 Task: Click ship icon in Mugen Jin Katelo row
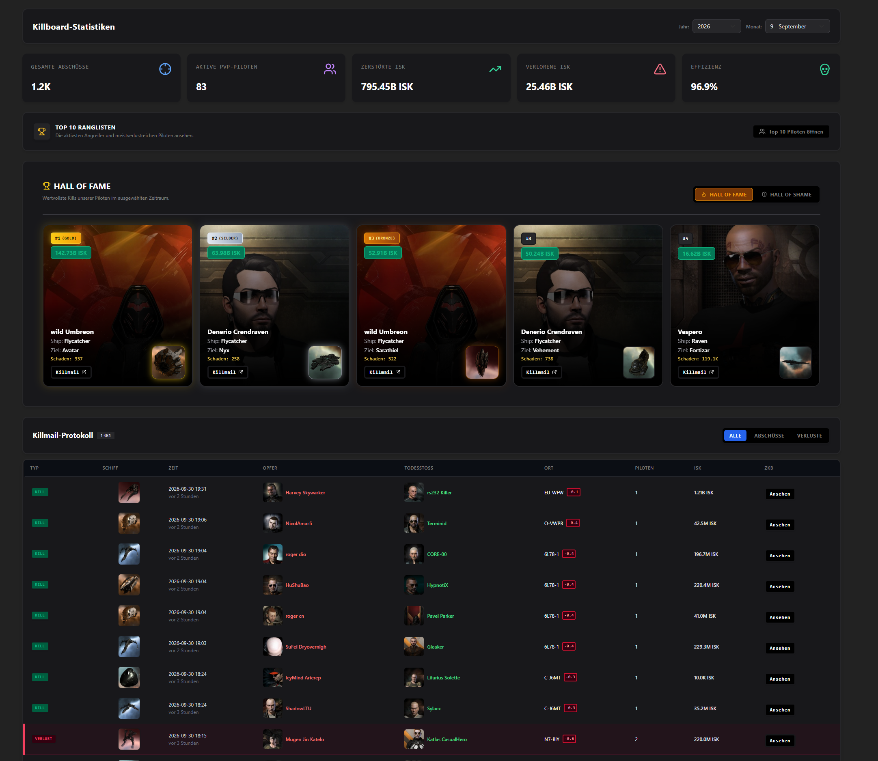click(129, 739)
